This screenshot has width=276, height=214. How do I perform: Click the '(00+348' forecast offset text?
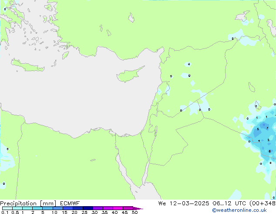pos(263,204)
